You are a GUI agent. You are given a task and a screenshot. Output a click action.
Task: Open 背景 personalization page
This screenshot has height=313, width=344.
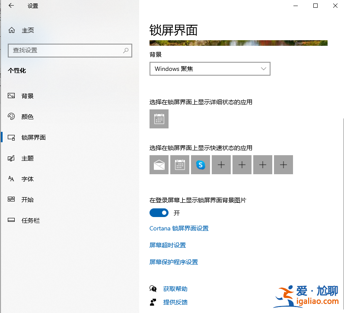[27, 96]
